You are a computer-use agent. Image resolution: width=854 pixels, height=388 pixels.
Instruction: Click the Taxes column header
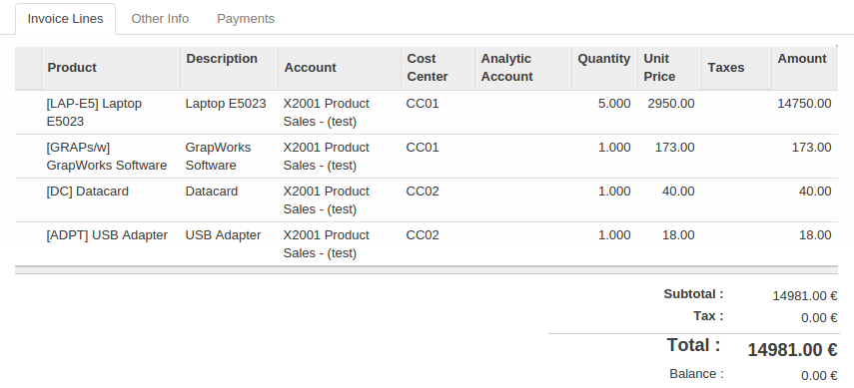[x=736, y=68]
